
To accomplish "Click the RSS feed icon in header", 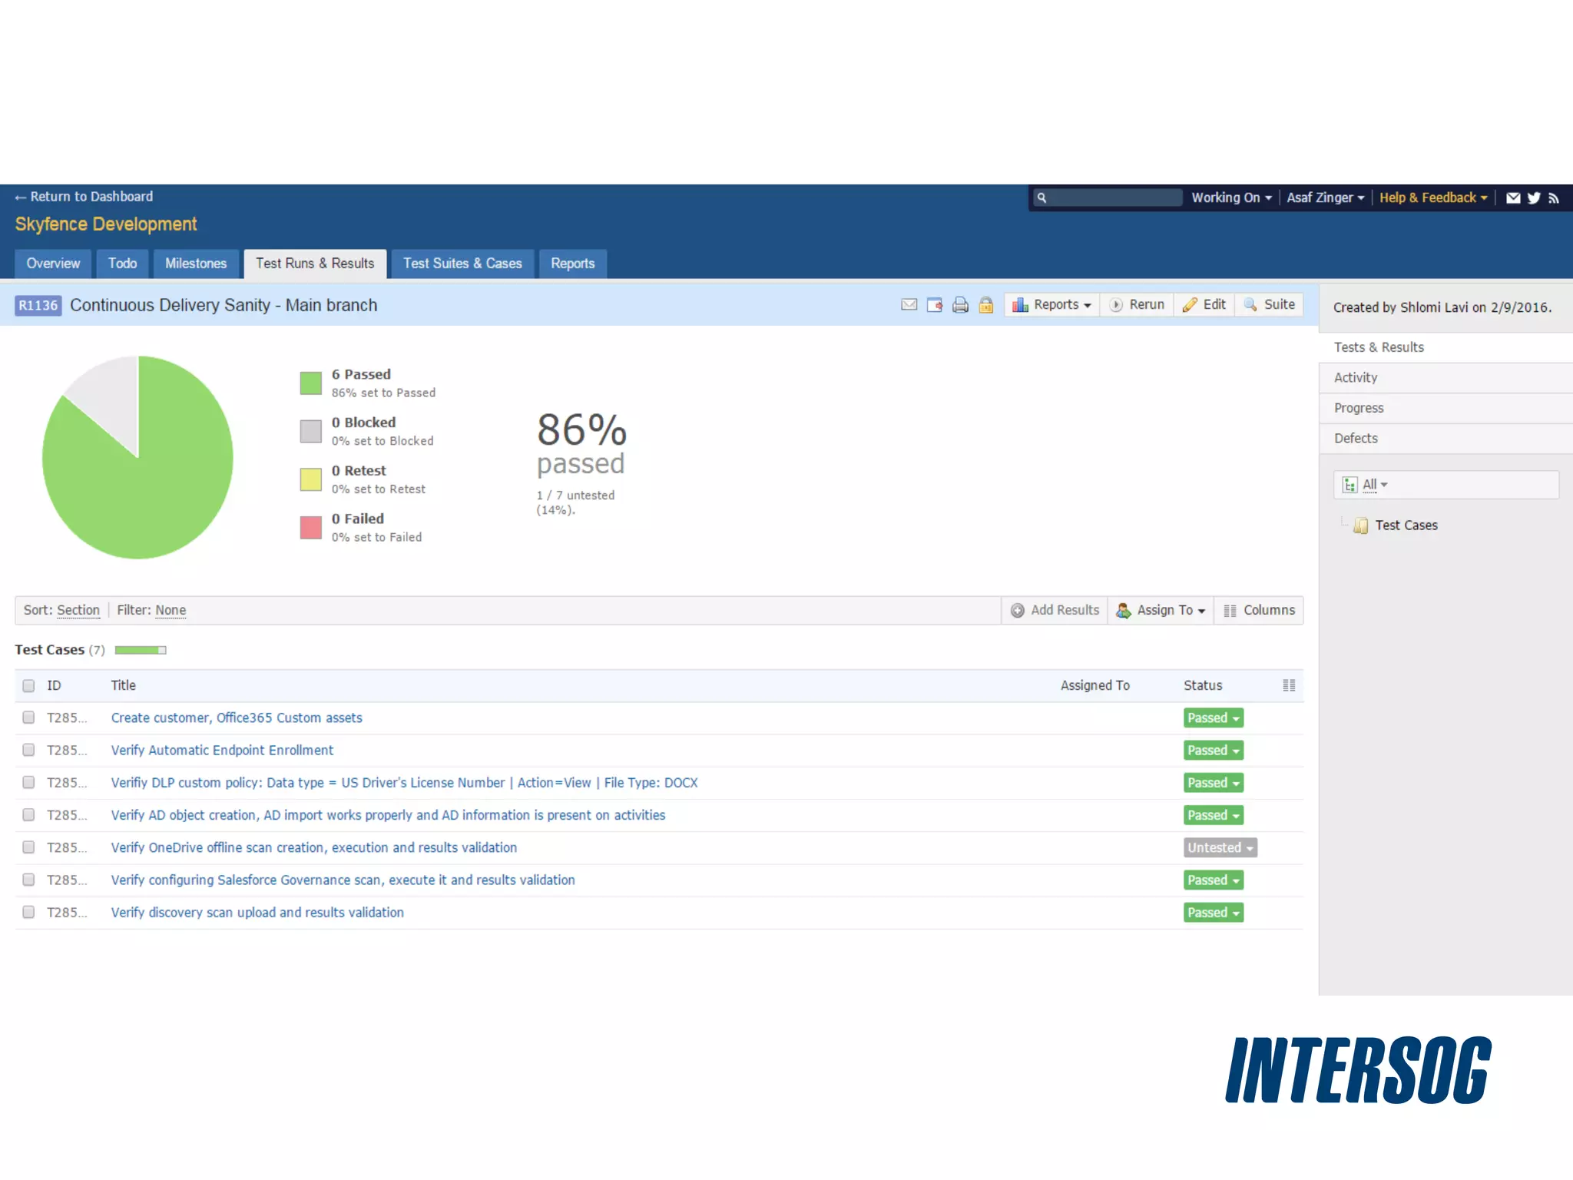I will (1554, 198).
